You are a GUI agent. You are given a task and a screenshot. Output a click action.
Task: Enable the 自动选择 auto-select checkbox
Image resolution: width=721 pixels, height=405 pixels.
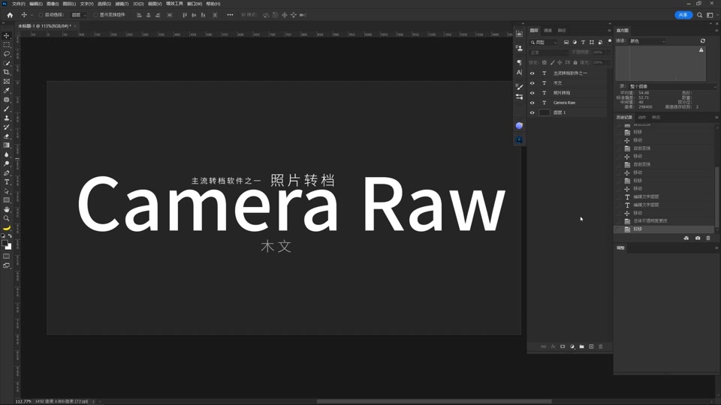41,15
